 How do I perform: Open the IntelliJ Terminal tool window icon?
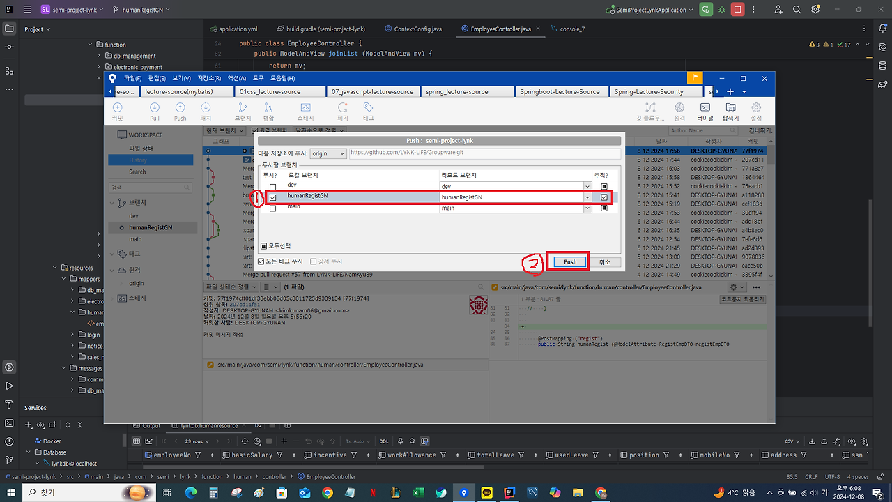9,422
